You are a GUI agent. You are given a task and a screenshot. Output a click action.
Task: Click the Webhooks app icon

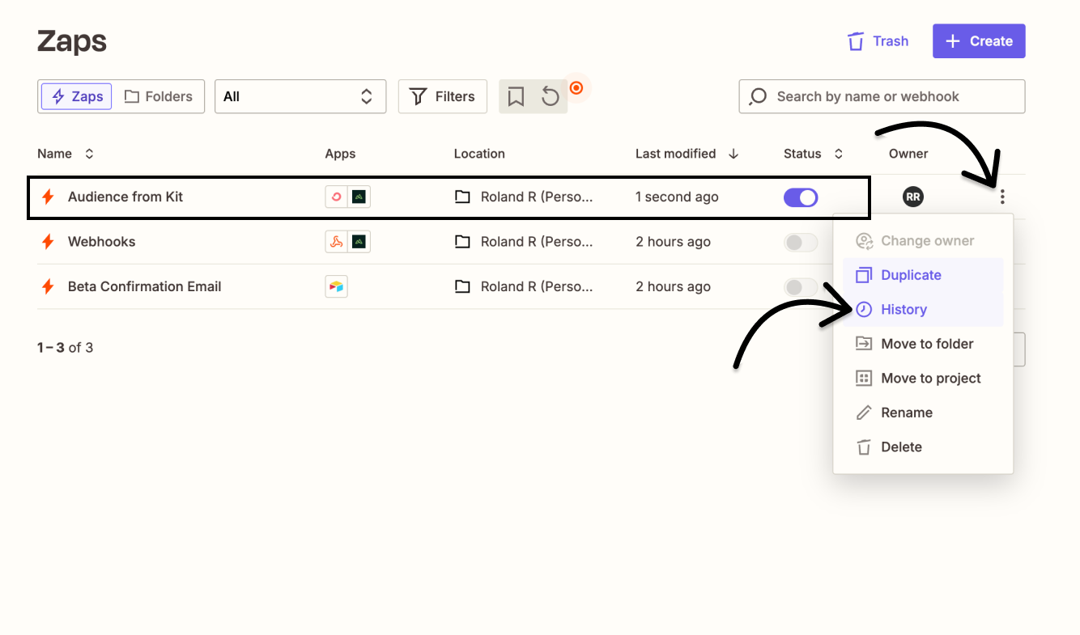tap(336, 241)
